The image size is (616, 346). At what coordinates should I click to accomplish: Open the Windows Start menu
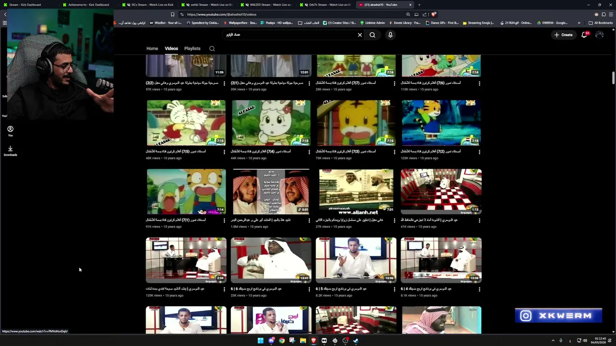click(x=260, y=341)
